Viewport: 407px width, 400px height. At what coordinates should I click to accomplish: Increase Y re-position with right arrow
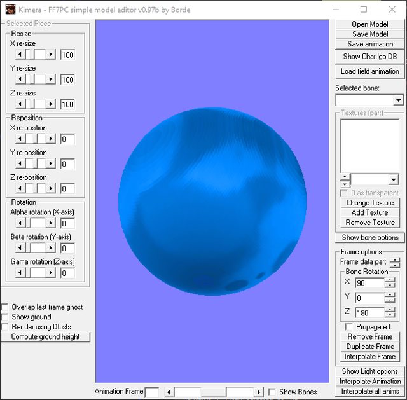51,164
